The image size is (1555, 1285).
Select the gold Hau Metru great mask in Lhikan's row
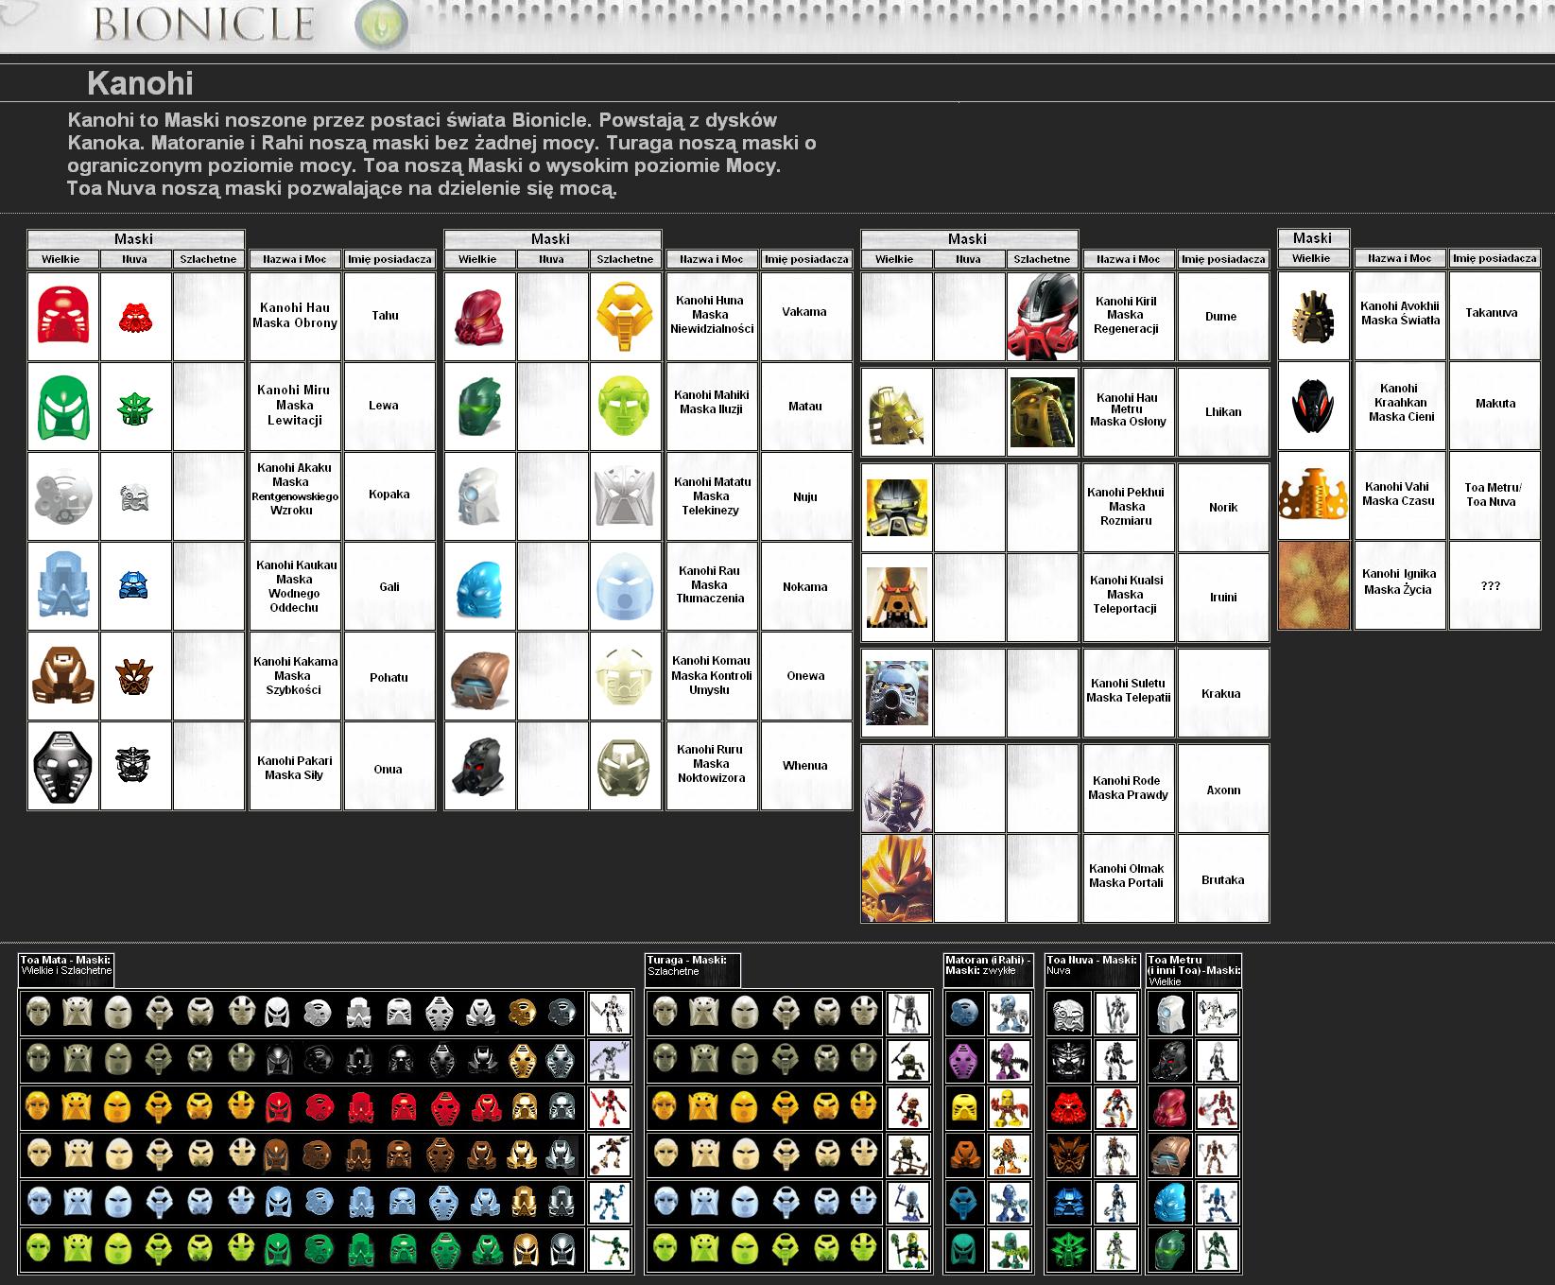pyautogui.click(x=898, y=413)
